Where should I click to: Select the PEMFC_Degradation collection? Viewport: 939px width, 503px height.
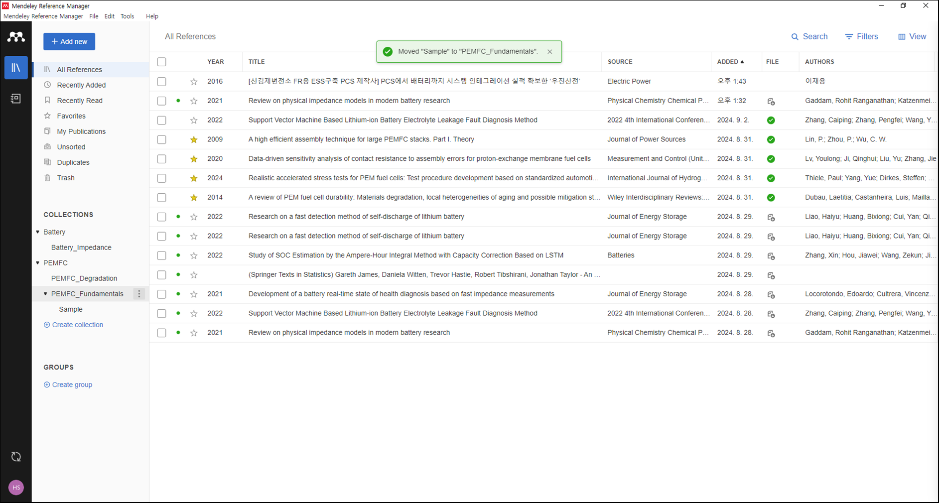point(84,278)
